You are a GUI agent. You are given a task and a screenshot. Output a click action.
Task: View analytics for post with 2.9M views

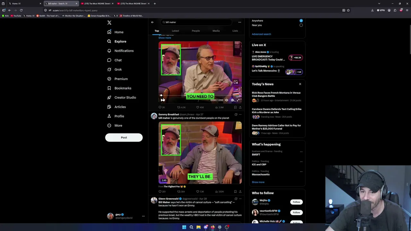[219, 107]
